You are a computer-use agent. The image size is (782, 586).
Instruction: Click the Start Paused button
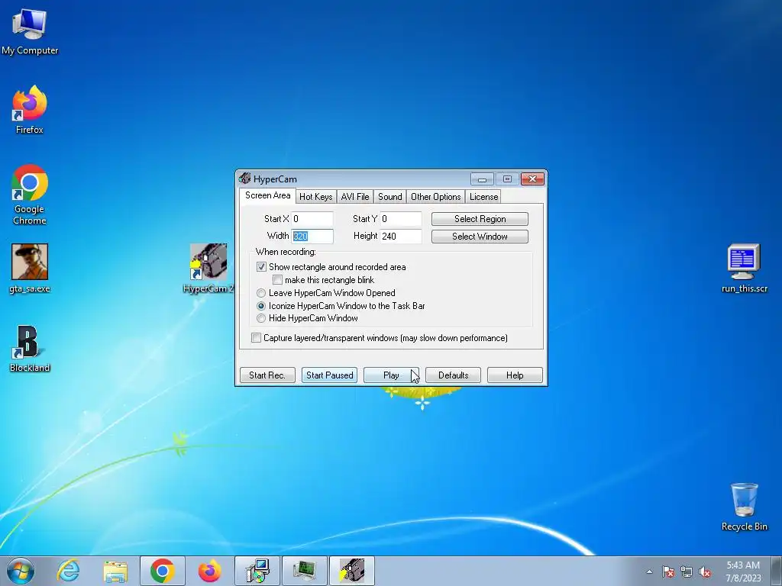coord(329,375)
